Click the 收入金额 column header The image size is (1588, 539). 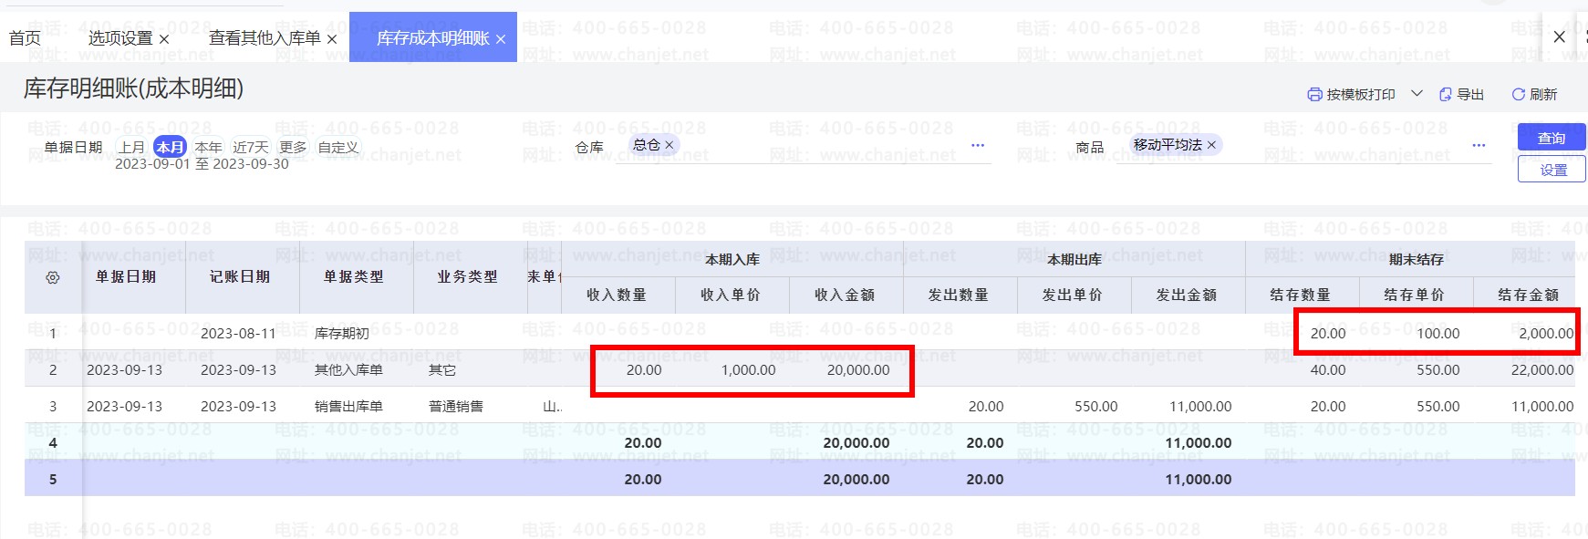845,295
